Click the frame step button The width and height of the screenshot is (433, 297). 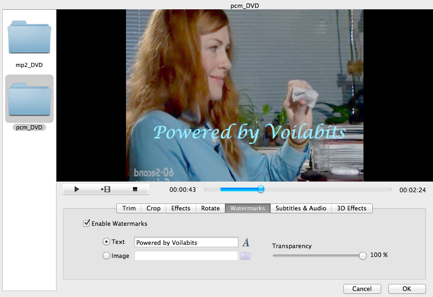click(106, 189)
